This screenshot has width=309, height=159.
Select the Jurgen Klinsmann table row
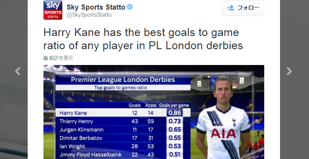coord(123,130)
